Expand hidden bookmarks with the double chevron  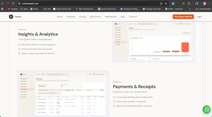(x=190, y=9)
